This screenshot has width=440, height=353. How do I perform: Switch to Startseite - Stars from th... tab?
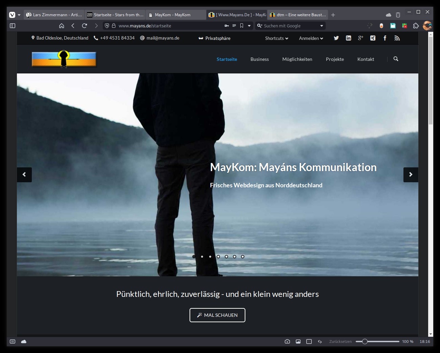point(115,15)
